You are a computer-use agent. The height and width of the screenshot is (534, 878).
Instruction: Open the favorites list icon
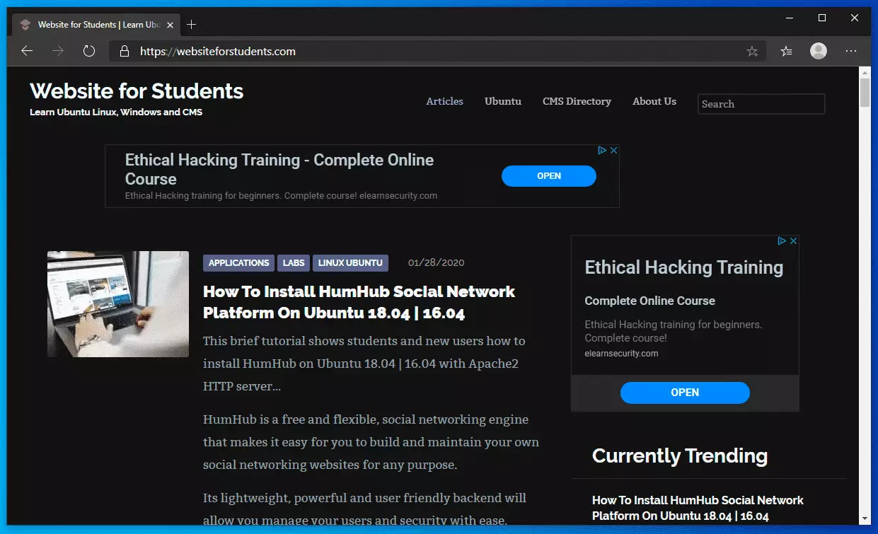786,51
